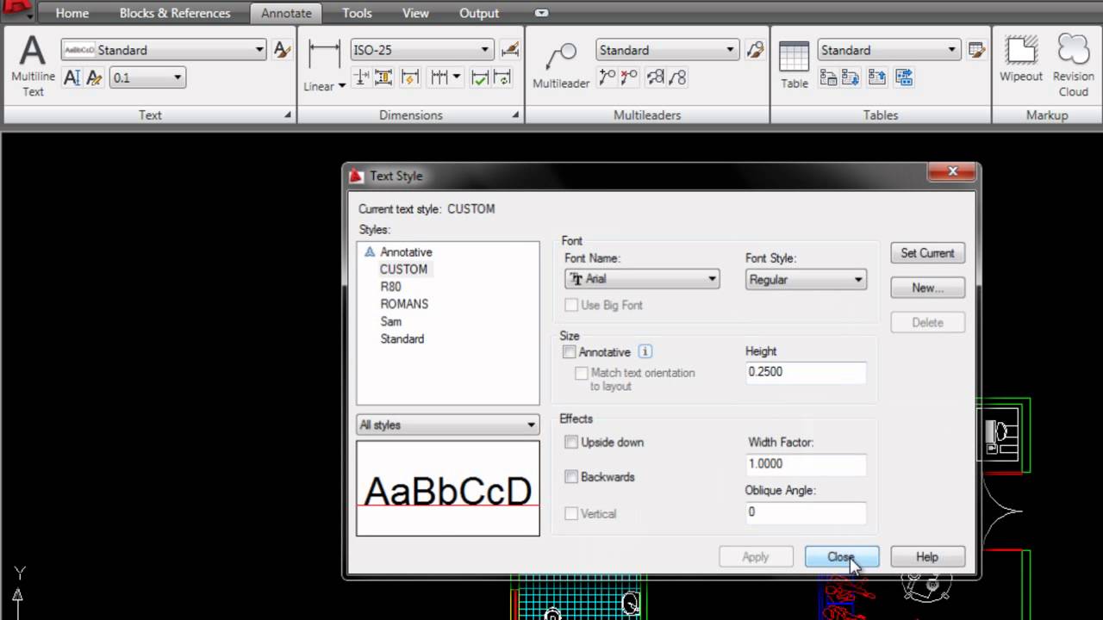This screenshot has height=620, width=1103.
Task: Open the Multileader style Standard dropdown
Action: pos(668,50)
